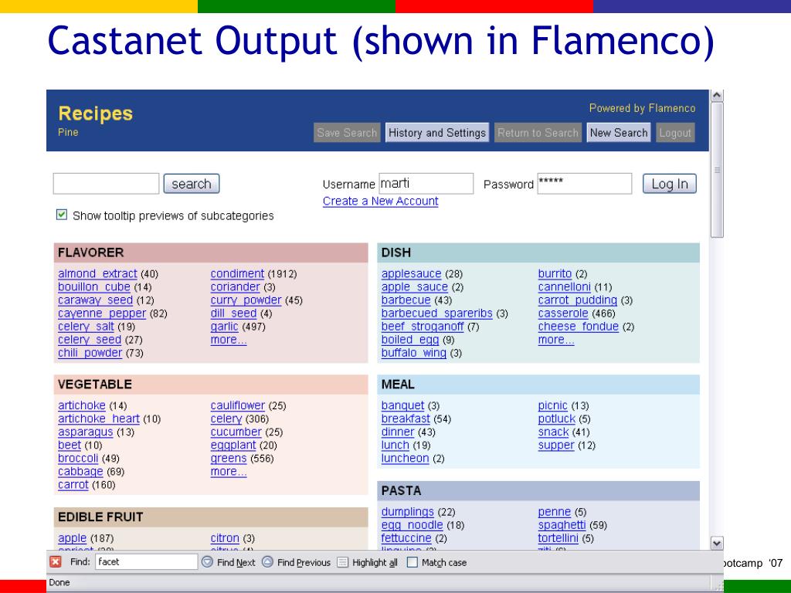Open the picnic category
791x593 pixels.
[552, 405]
